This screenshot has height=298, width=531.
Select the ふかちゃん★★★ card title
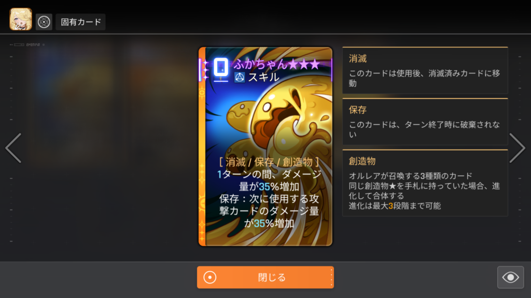point(277,64)
